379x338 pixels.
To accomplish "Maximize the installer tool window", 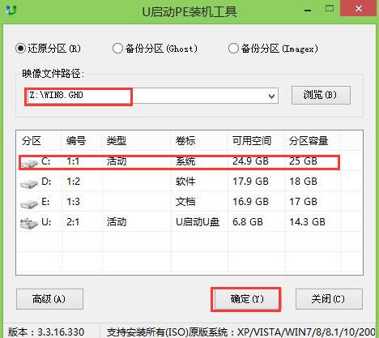I will point(330,9).
